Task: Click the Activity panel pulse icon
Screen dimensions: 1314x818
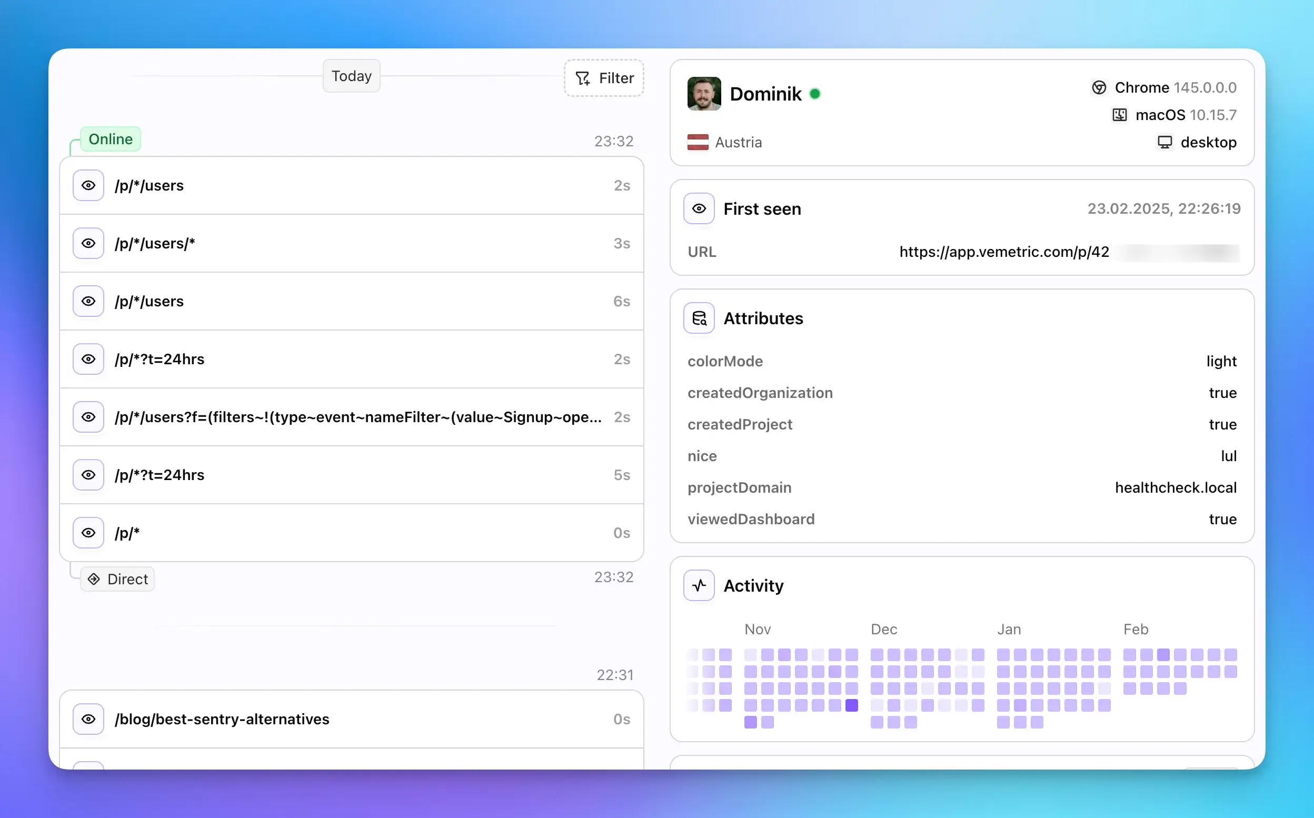Action: coord(699,585)
